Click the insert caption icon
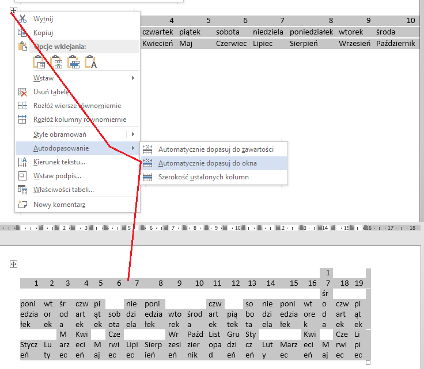Viewport: 424px width, 369px height. (x=22, y=176)
